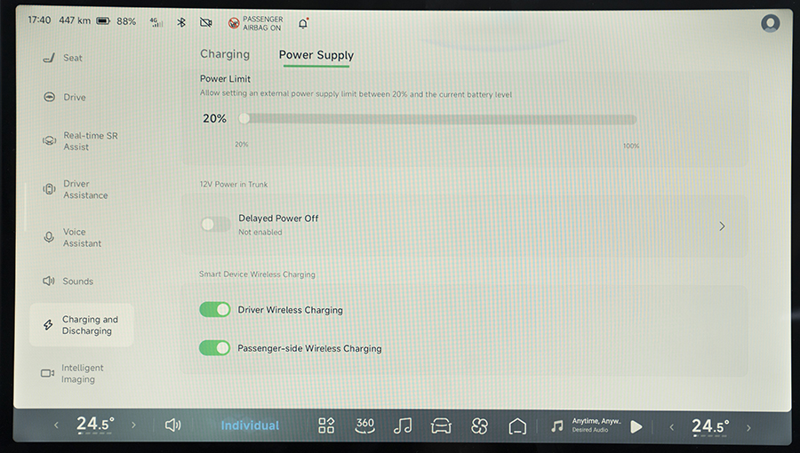The height and width of the screenshot is (453, 800).
Task: Lower the left temperature with arrow
Action: [x=56, y=425]
